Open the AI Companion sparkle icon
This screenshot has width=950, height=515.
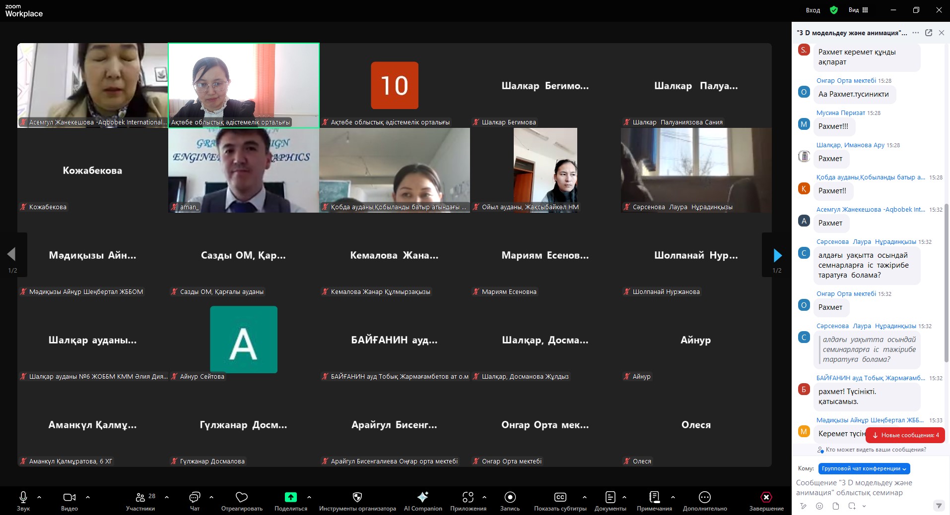(423, 497)
